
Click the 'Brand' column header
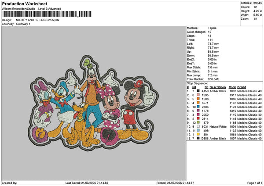(242, 87)
